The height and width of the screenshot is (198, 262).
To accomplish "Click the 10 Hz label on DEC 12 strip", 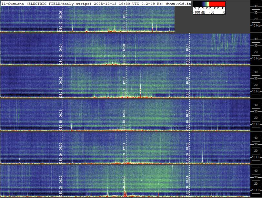I will pyautogui.click(x=256, y=58).
